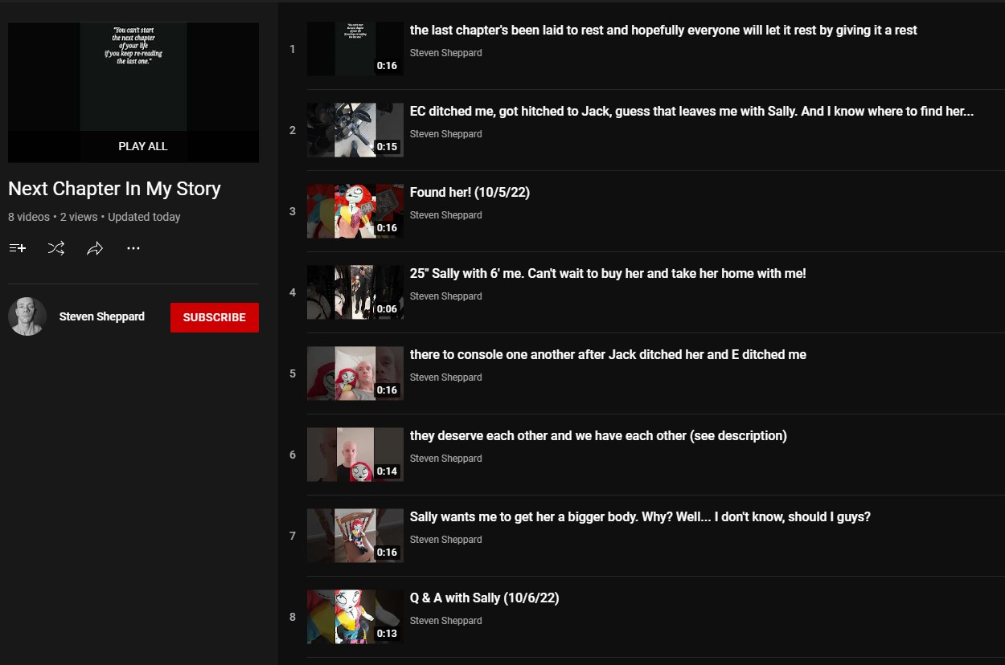
Task: Click thumbnail of video 5
Action: pos(355,373)
